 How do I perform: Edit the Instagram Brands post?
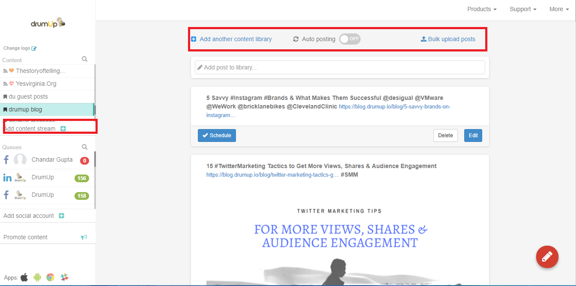[473, 135]
